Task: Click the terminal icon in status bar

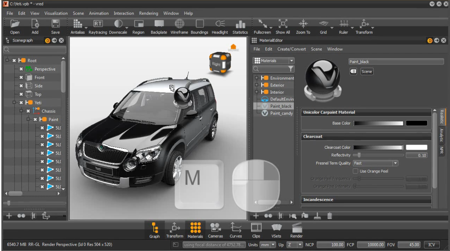Action: pyautogui.click(x=176, y=245)
